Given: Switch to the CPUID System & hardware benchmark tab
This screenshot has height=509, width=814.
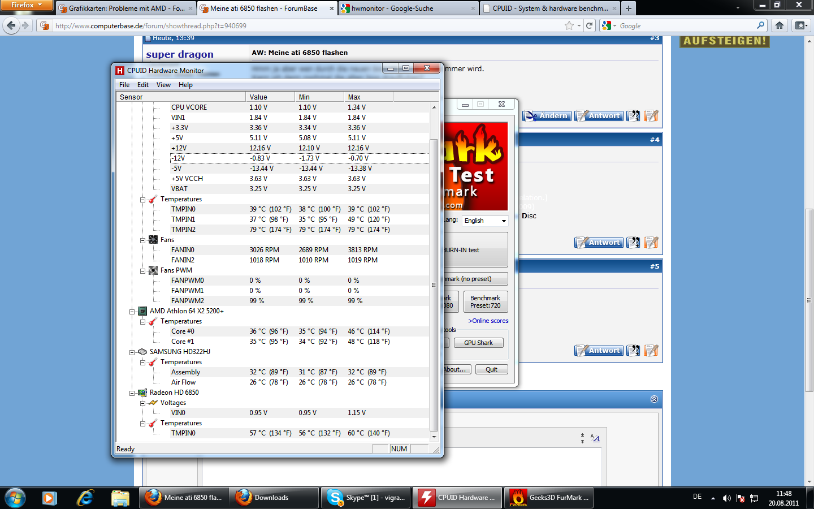Looking at the screenshot, I should point(549,8).
